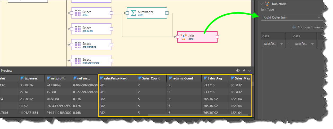Screen dimensions: 333x129
Task: Click the Preview horizontal scrollbar
Action: click(x=199, y=115)
